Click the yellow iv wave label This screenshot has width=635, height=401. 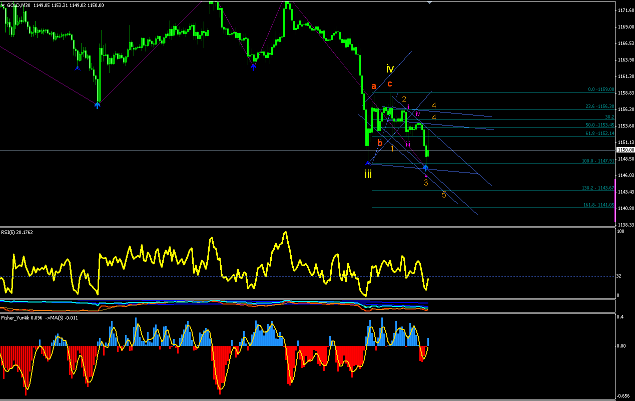pos(390,68)
